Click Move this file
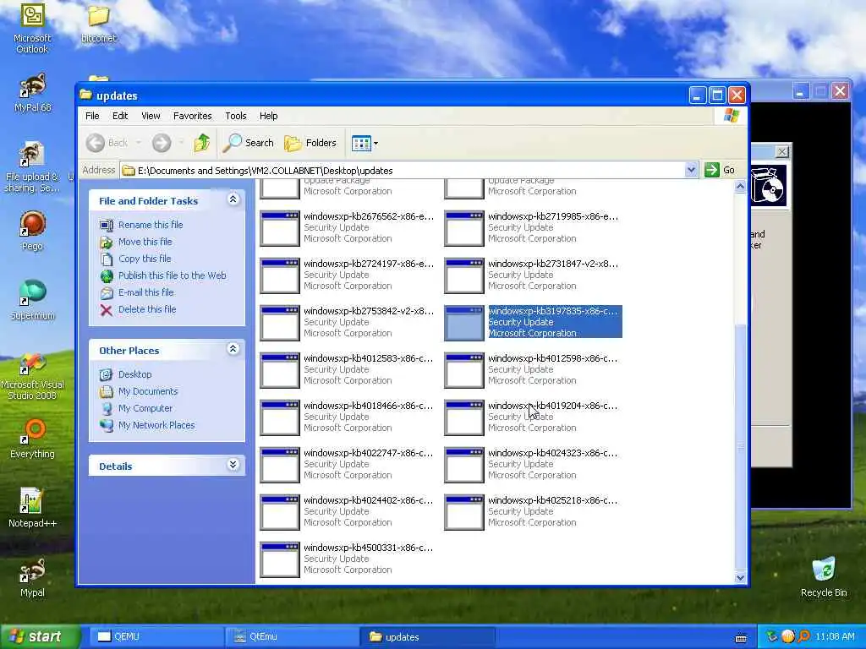This screenshot has width=866, height=649. tap(145, 242)
